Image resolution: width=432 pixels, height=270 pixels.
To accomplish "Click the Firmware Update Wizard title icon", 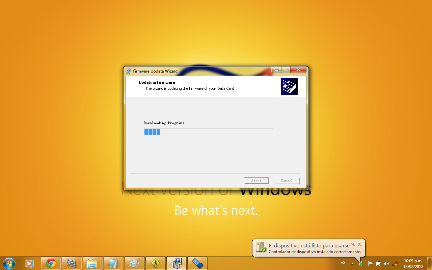I will coord(129,71).
